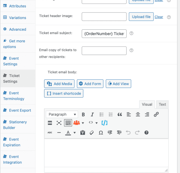Click the insert link chain icon
The height and width of the screenshot is (173, 180).
pyautogui.click(x=156, y=114)
